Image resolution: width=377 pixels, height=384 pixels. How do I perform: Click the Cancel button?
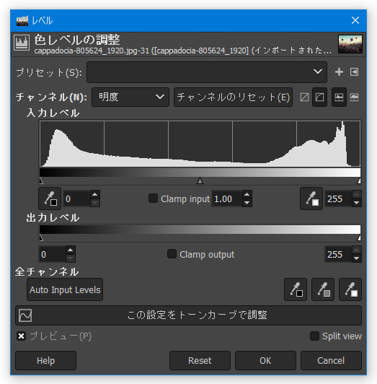(331, 360)
